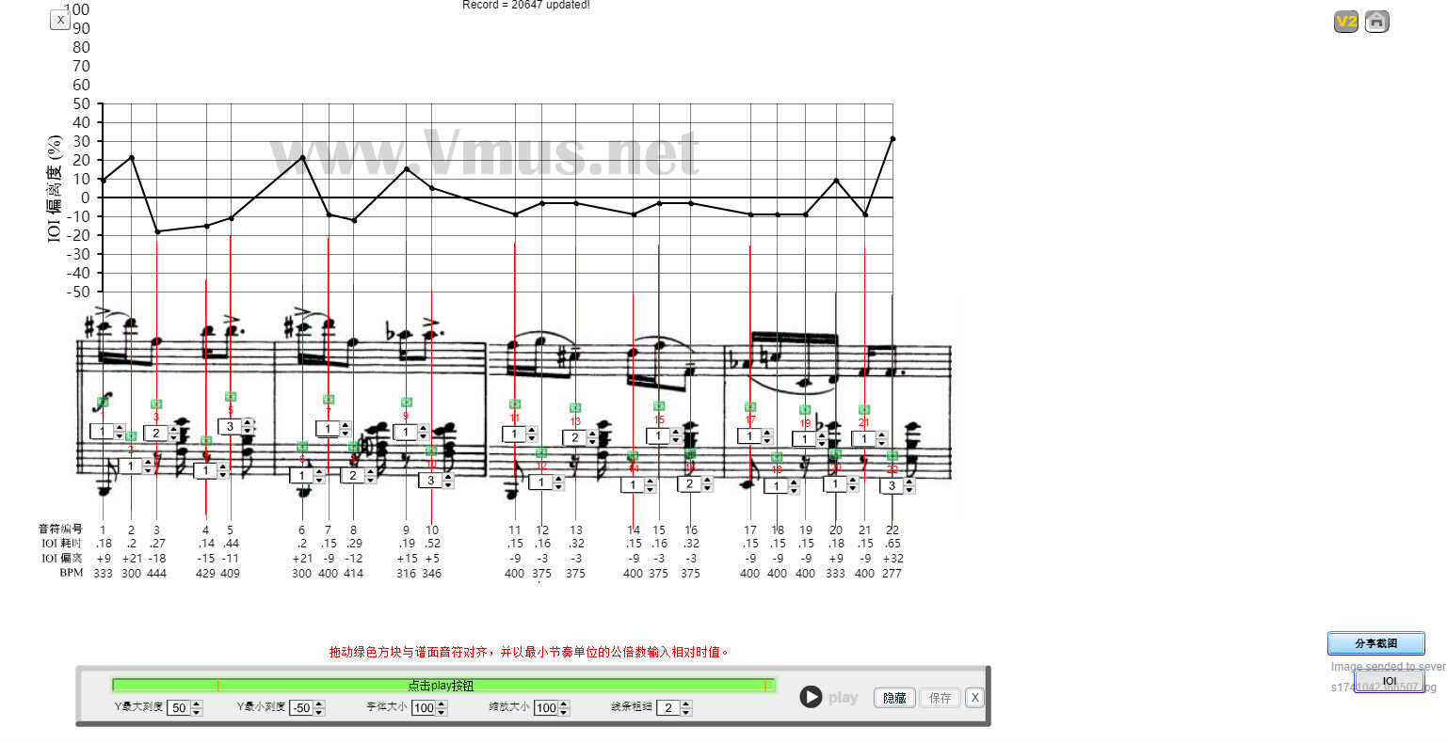Select the green marker for note 22

pos(892,455)
